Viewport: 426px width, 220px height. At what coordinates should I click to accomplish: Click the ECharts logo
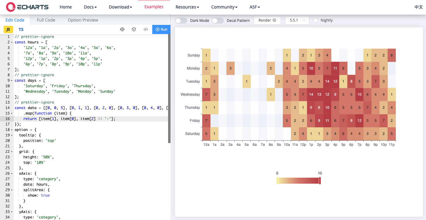pos(27,7)
